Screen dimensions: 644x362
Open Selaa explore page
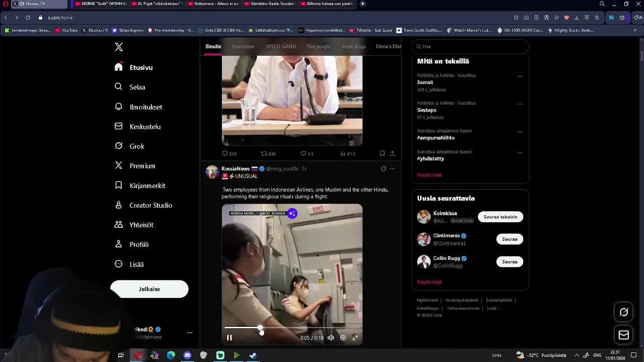[x=130, y=87]
